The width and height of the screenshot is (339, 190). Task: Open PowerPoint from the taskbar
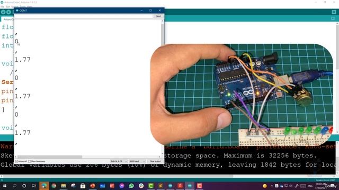(x=93, y=186)
